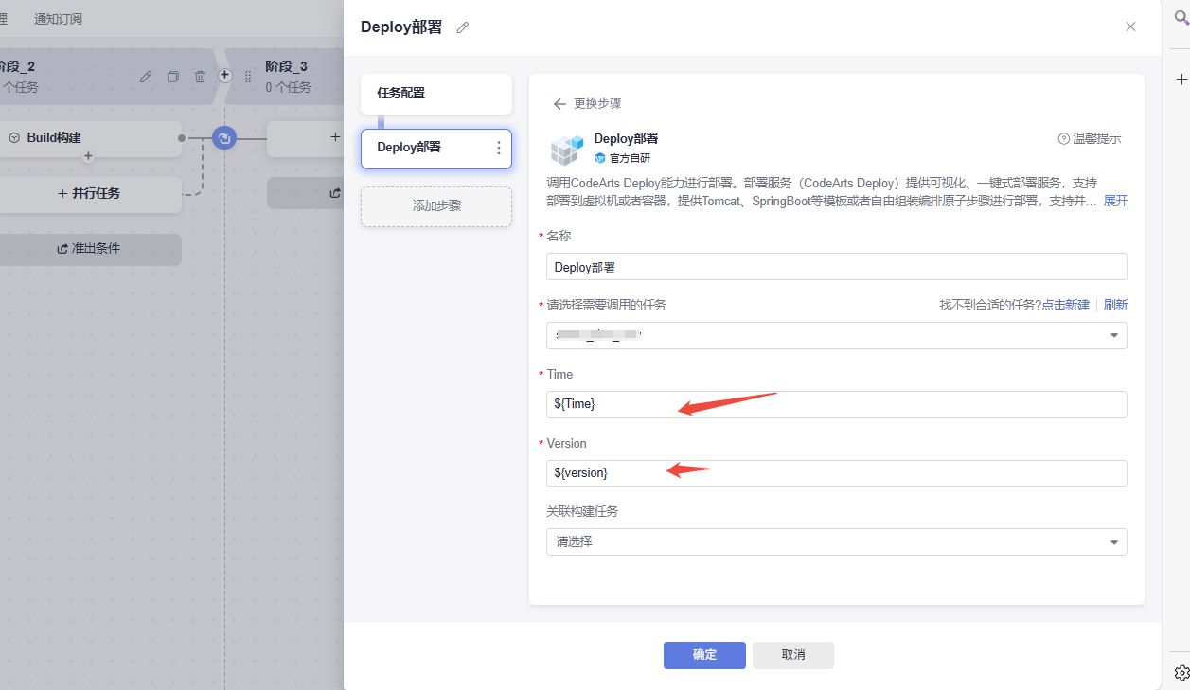Confirm with the 确定 button
1190x690 pixels.
click(x=704, y=655)
